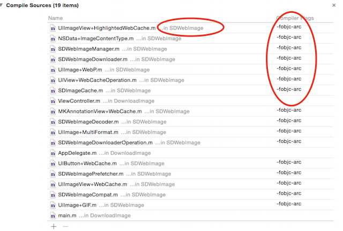Image resolution: width=343 pixels, height=231 pixels.
Task: Click the UIImage+MultiFormat.m file icon
Action: (x=53, y=132)
